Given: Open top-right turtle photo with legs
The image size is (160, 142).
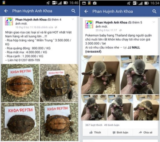Looking at the screenshot, I should tap(59, 83).
